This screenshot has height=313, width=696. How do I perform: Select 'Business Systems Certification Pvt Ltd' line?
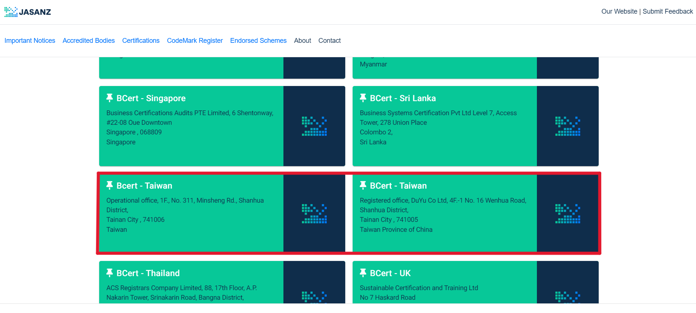[x=438, y=113]
